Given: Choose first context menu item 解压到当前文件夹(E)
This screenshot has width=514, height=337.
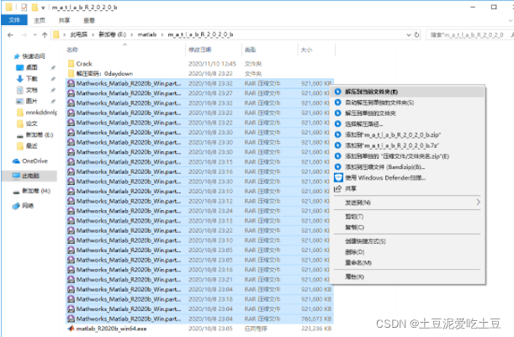Looking at the screenshot, I should 408,92.
